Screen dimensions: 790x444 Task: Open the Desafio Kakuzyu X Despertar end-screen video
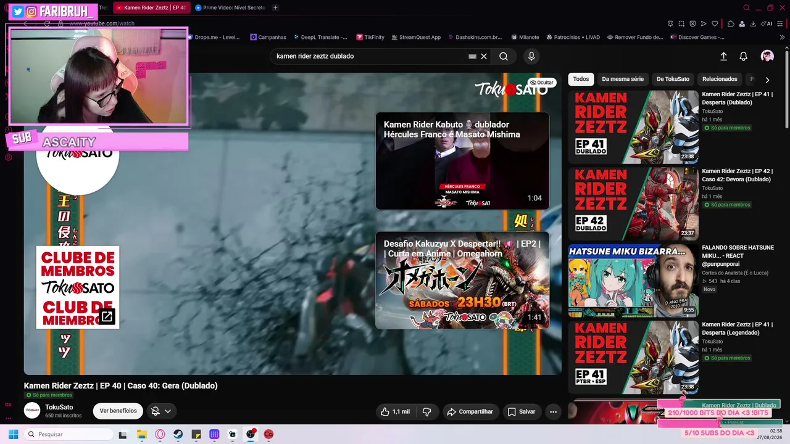coord(462,280)
